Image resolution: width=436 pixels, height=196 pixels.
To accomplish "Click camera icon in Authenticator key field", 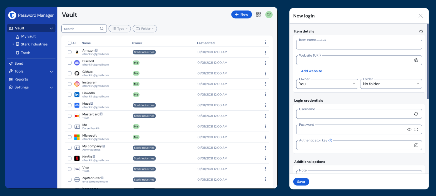I will coord(416,145).
